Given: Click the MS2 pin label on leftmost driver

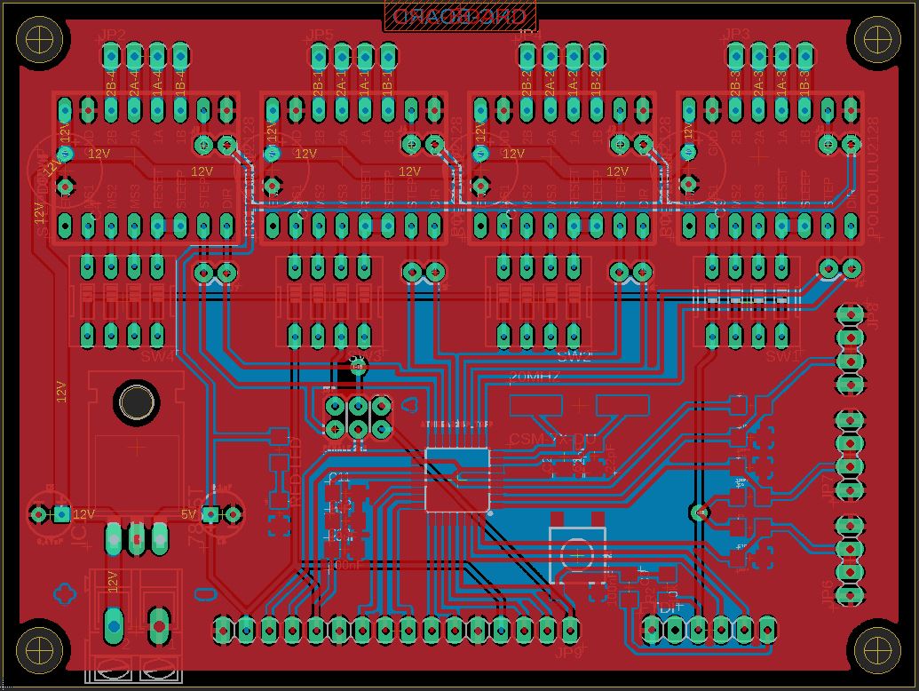Looking at the screenshot, I should pos(111,196).
